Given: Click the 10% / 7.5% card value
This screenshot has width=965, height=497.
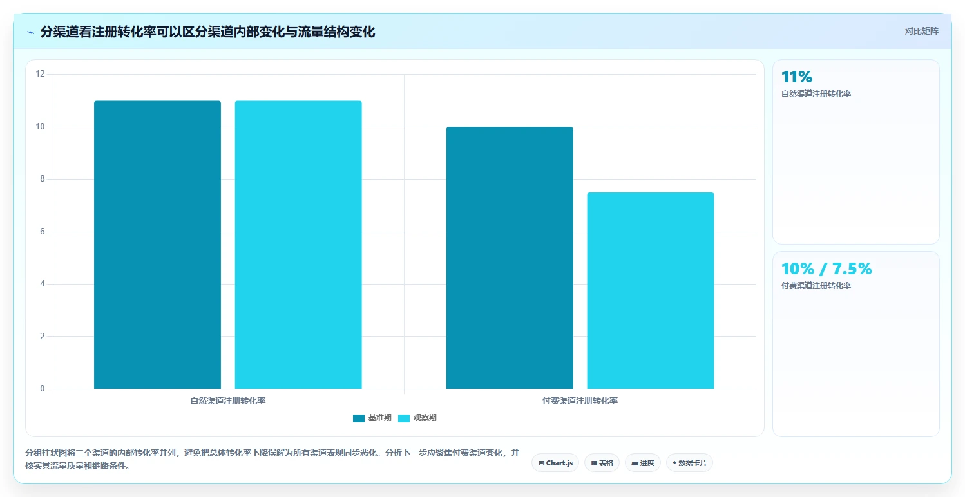Looking at the screenshot, I should click(x=826, y=269).
